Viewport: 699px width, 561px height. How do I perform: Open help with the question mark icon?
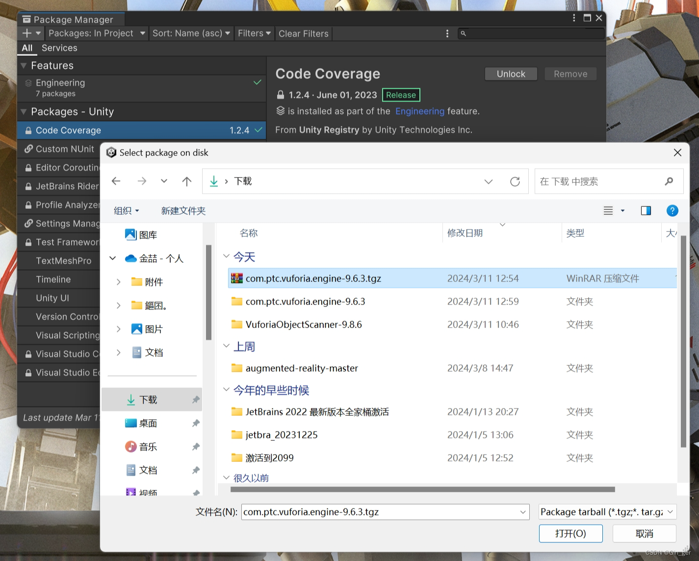coord(672,211)
